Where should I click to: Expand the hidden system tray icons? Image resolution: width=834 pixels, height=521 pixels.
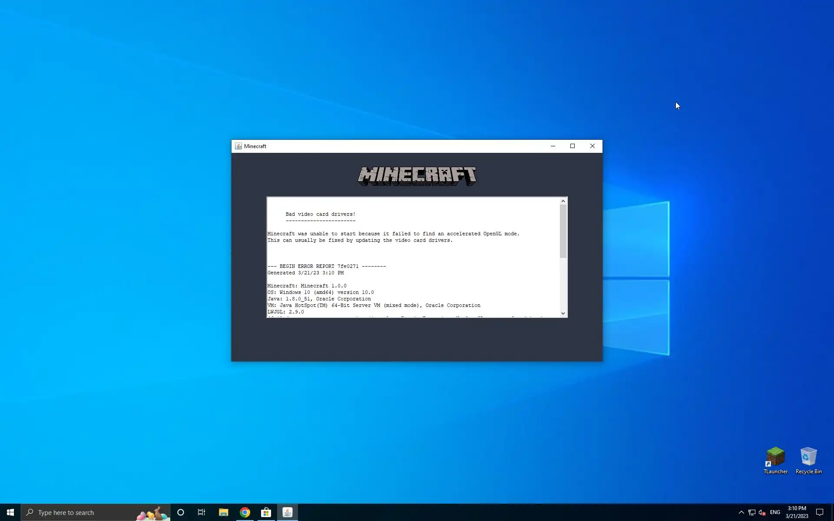tap(741, 512)
